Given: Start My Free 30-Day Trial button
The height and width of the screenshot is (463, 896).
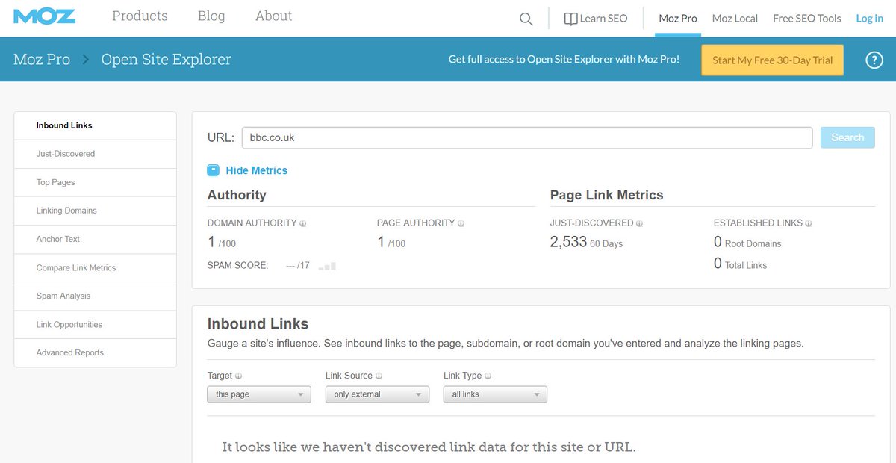Looking at the screenshot, I should click(x=772, y=60).
